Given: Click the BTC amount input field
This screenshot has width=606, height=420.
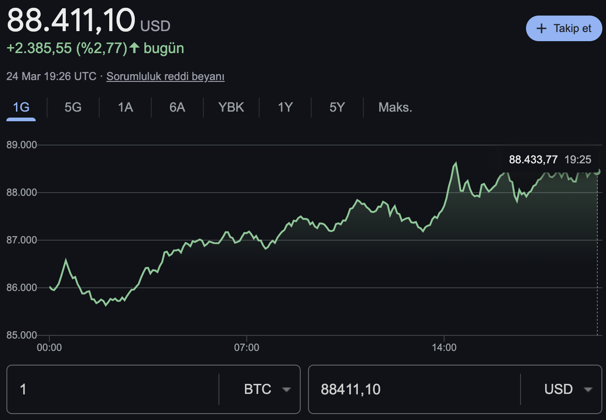Looking at the screenshot, I should coord(113,389).
